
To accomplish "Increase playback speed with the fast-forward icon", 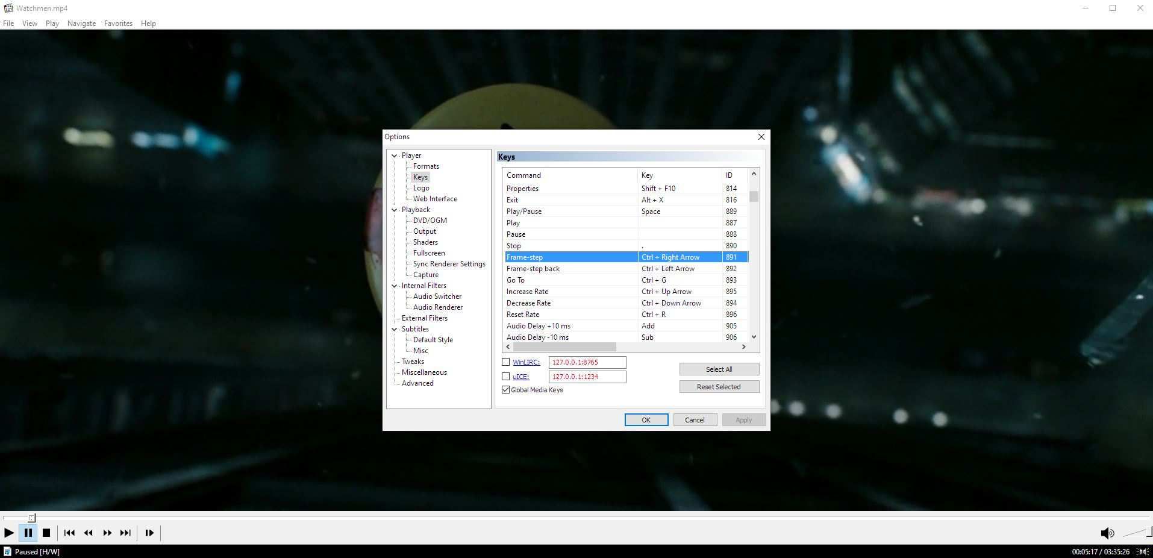I will click(x=107, y=533).
